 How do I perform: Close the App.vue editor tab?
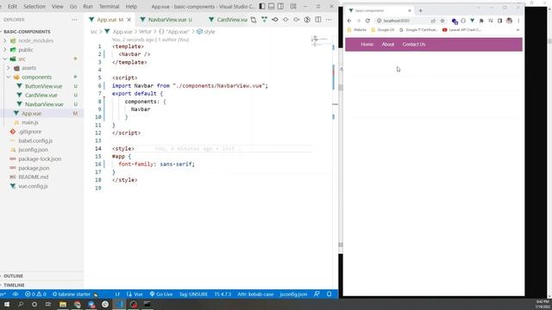[x=129, y=20]
